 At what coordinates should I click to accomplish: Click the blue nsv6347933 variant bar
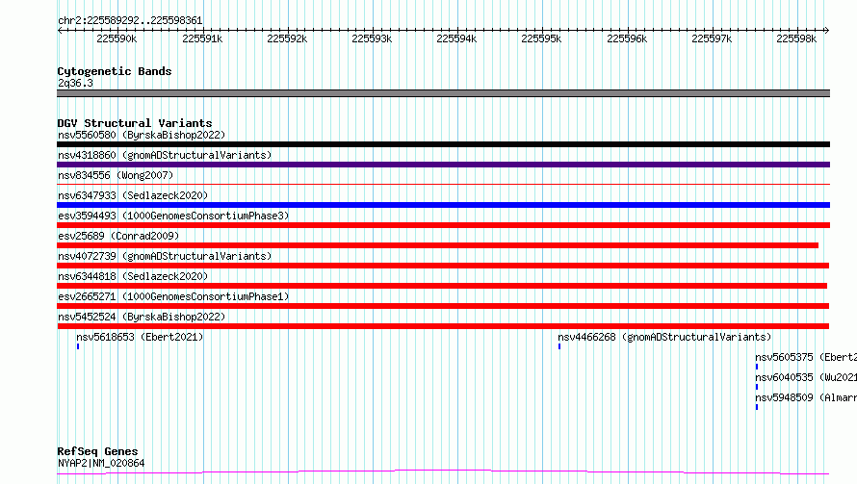click(443, 205)
